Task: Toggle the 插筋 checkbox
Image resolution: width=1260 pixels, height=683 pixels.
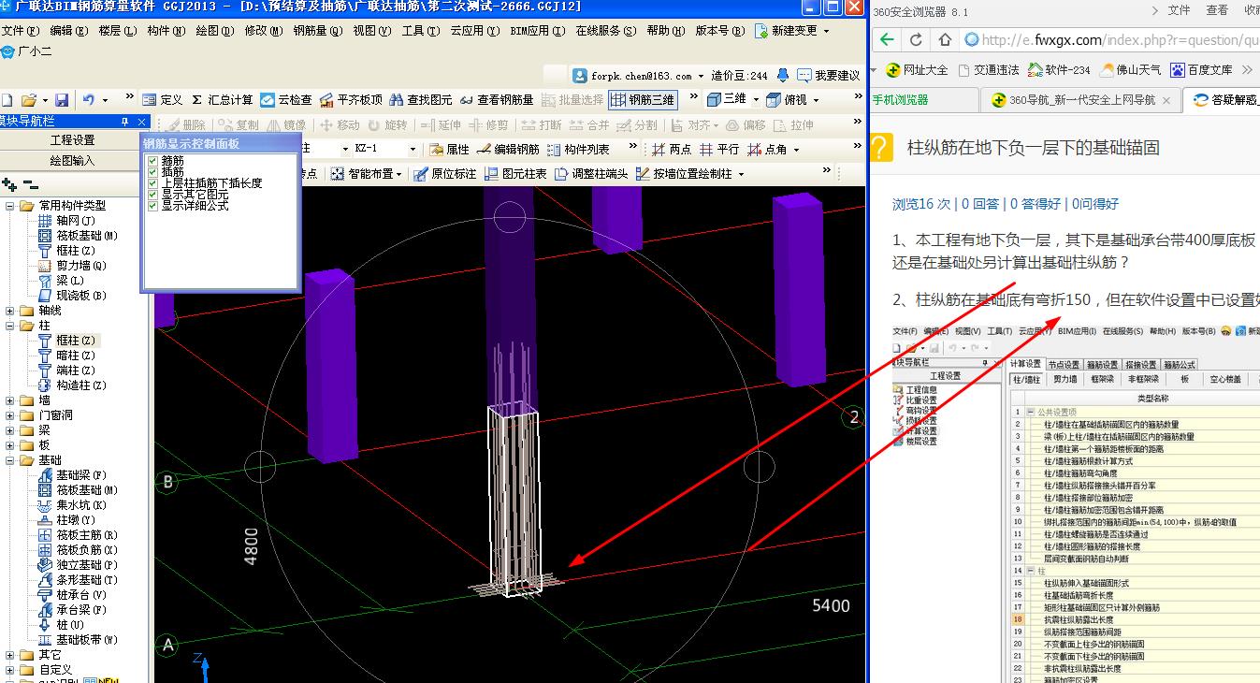Action: pos(153,172)
